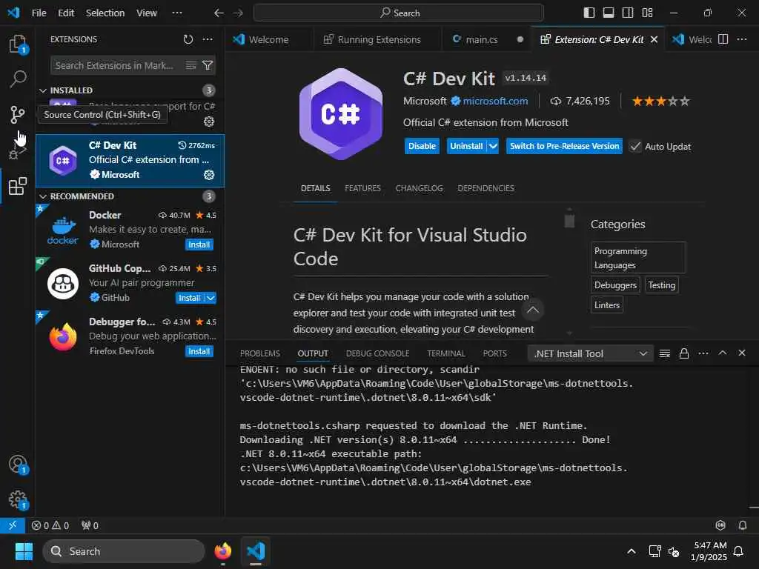
Task: Open Source Control view in activity bar
Action: tap(18, 115)
